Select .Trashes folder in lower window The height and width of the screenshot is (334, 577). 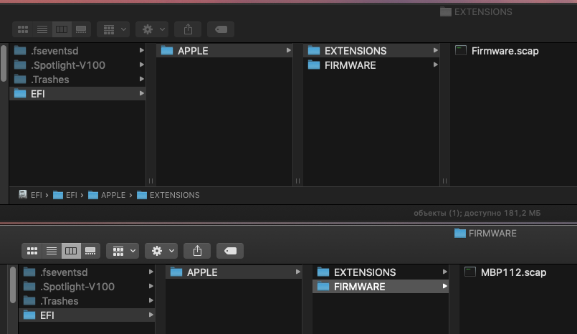point(87,300)
